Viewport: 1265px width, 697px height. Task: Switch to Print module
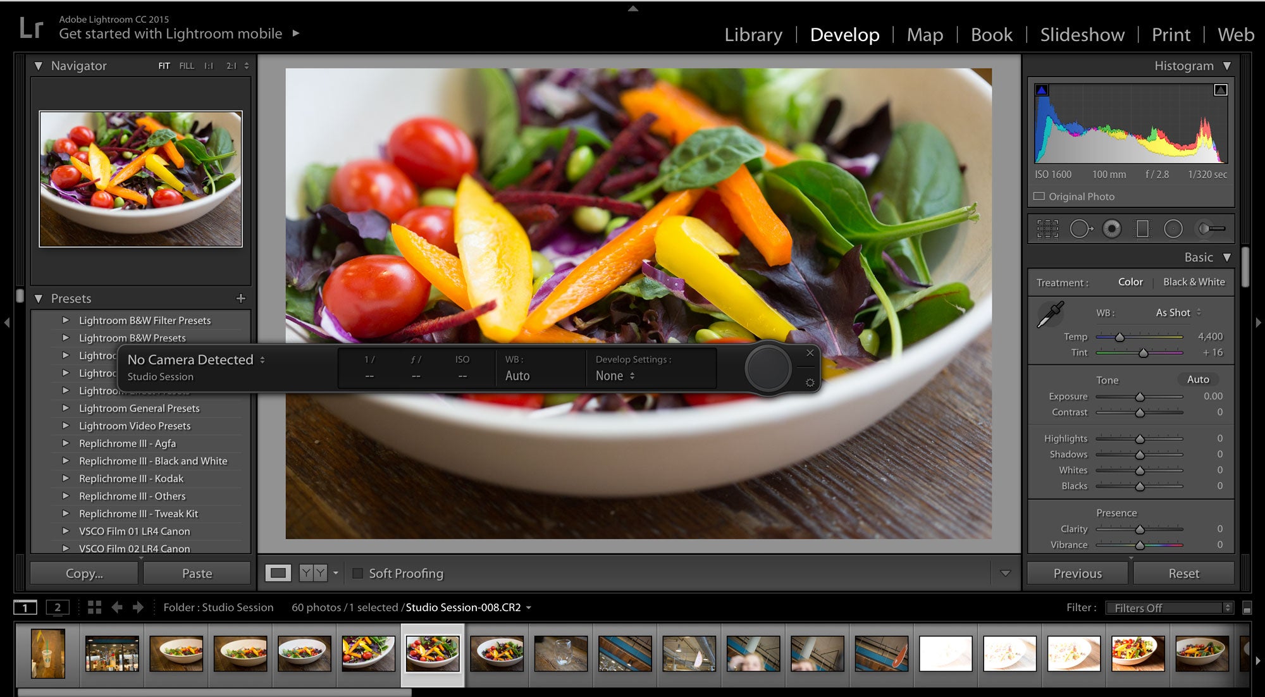coord(1171,35)
